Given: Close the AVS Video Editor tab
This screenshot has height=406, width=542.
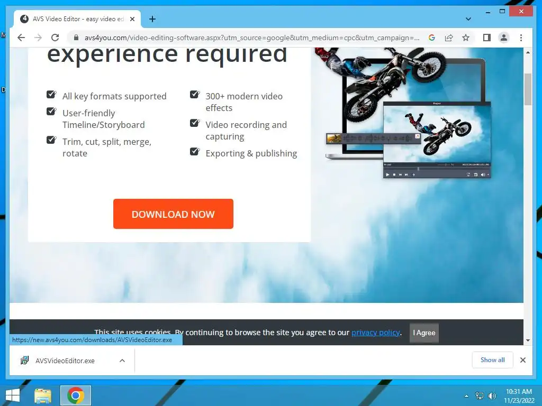Looking at the screenshot, I should point(132,19).
